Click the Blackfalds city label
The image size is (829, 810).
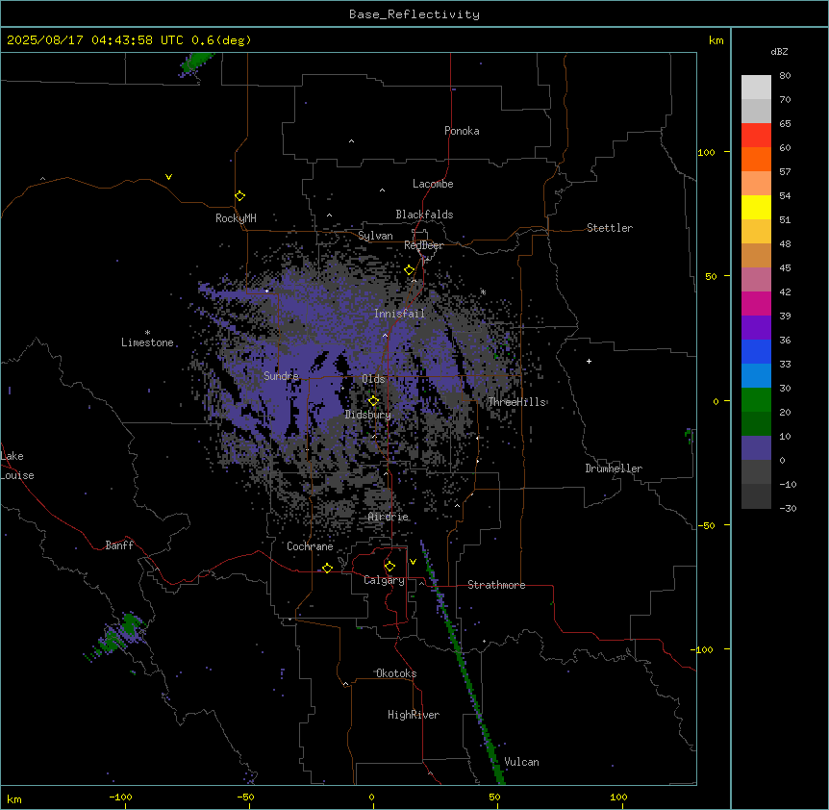(424, 215)
